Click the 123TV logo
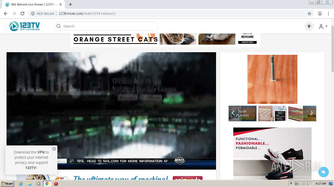Screen dimensions: 334x187 pos(25,26)
